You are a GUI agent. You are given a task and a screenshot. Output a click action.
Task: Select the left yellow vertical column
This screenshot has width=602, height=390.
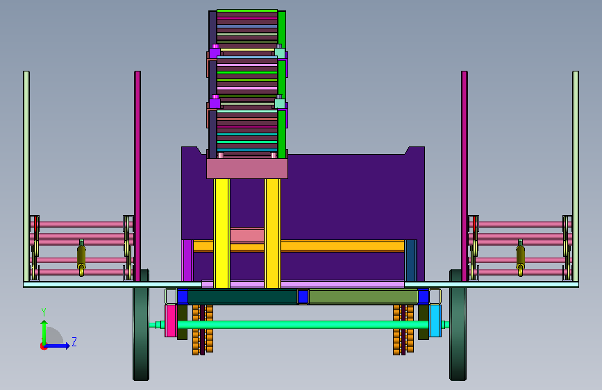point(221,233)
